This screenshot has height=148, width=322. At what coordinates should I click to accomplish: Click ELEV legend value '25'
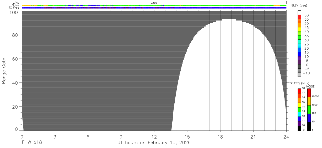[x=306, y=44]
